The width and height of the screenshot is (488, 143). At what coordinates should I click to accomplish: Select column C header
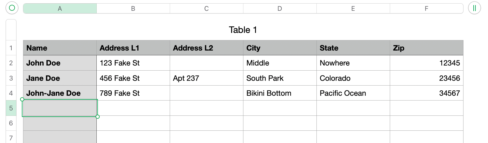point(207,9)
